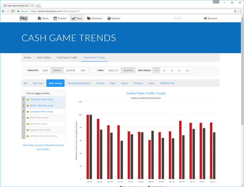The height and width of the screenshot is (187, 244).
Task: Click the Account gears link
Action: pos(210,18)
